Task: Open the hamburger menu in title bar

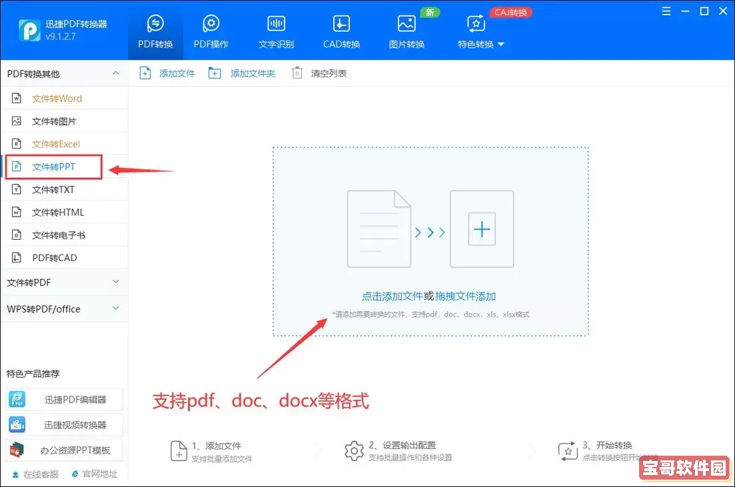Action: (666, 11)
